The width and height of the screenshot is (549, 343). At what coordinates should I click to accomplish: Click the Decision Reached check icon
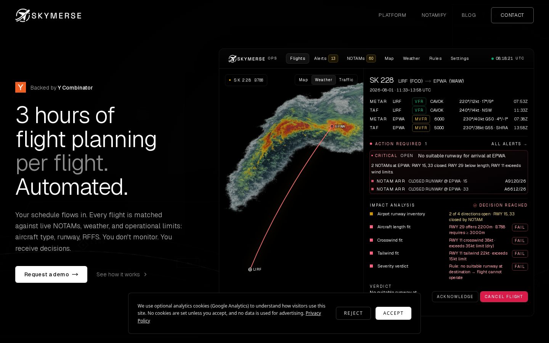click(x=475, y=205)
